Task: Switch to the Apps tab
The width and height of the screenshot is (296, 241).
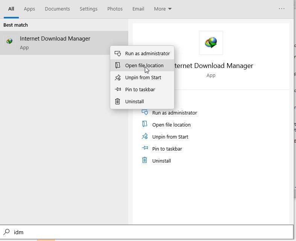Action: [29, 9]
